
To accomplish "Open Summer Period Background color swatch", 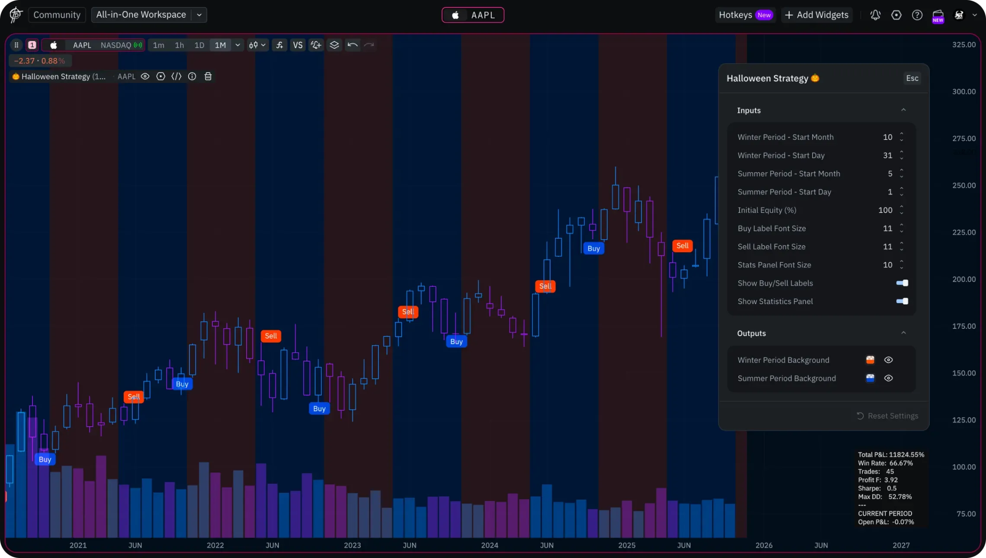I will click(x=870, y=378).
